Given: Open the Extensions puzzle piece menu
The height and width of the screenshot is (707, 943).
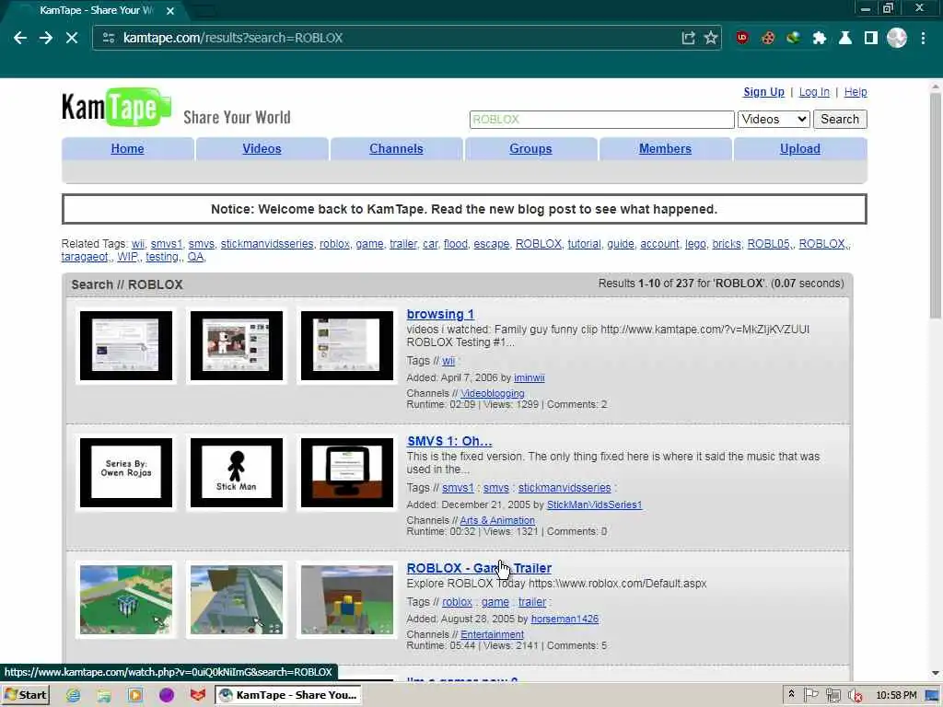Looking at the screenshot, I should pos(819,38).
